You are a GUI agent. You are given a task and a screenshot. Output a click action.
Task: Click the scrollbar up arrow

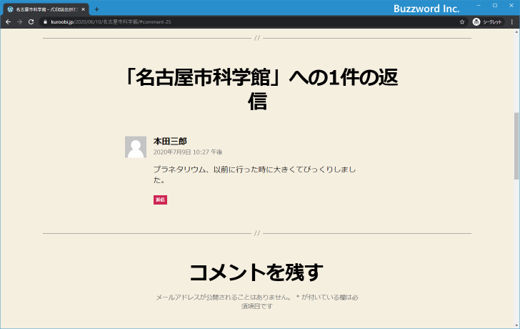click(516, 32)
